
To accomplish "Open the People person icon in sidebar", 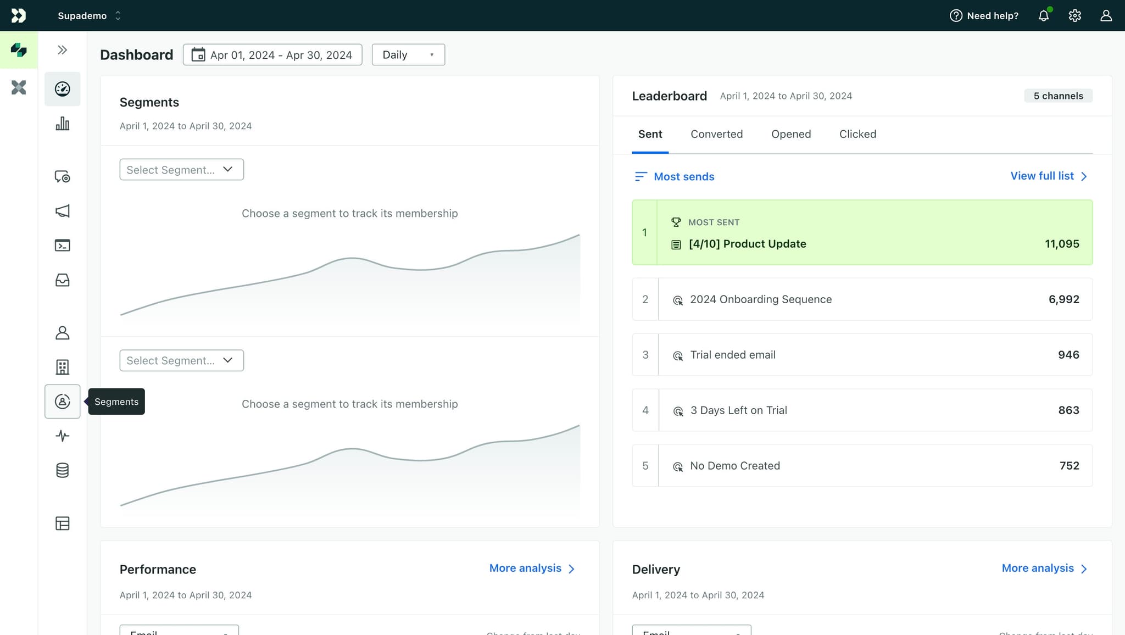I will coord(62,333).
